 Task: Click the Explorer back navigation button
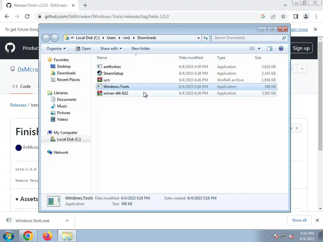[46, 38]
